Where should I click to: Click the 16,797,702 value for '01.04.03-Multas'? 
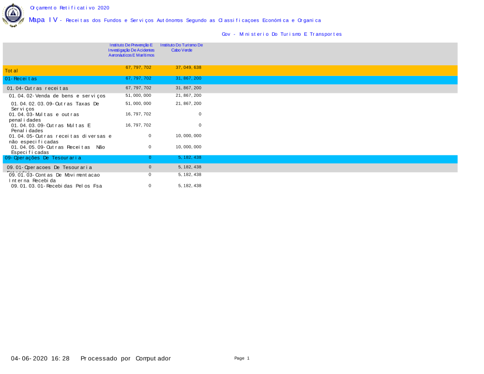tap(138, 114)
